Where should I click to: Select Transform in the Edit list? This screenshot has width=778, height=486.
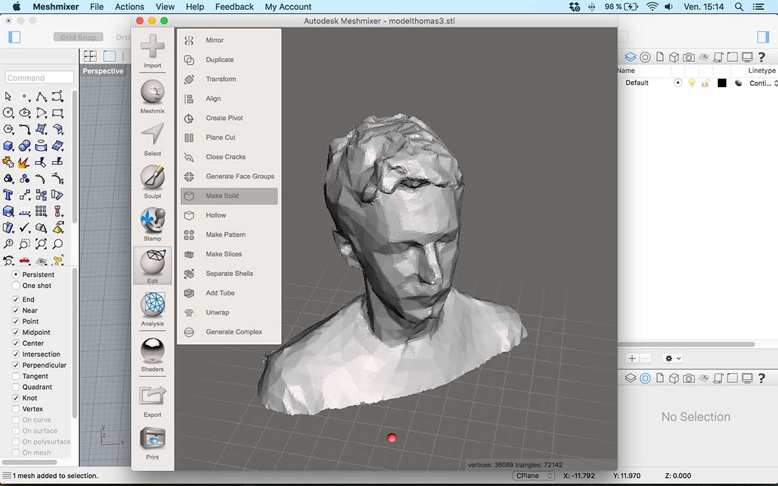(x=229, y=79)
